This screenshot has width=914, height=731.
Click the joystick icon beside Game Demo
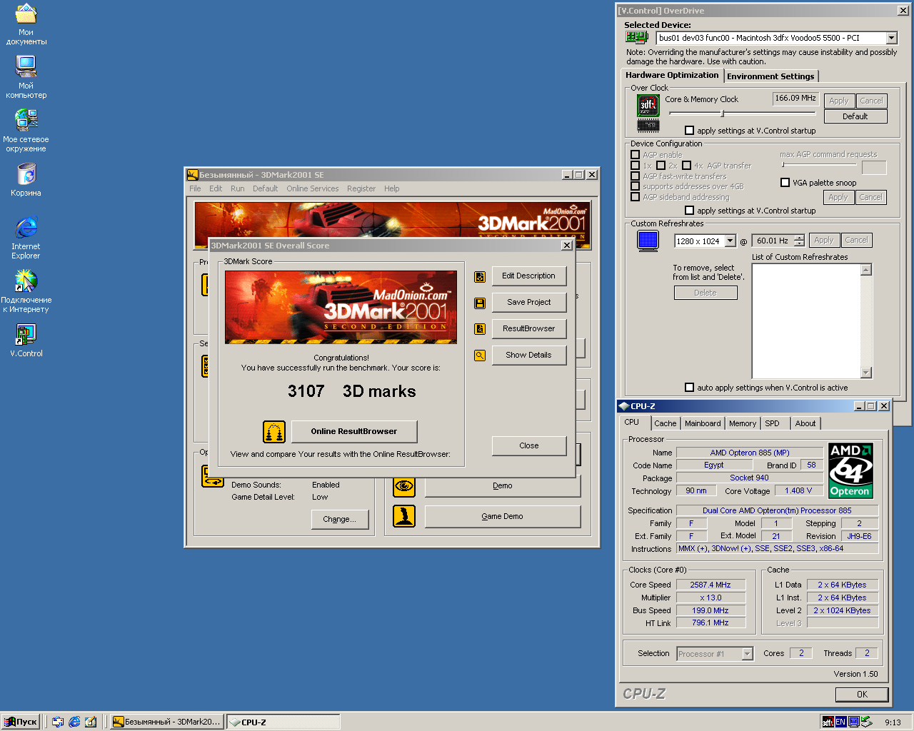404,516
